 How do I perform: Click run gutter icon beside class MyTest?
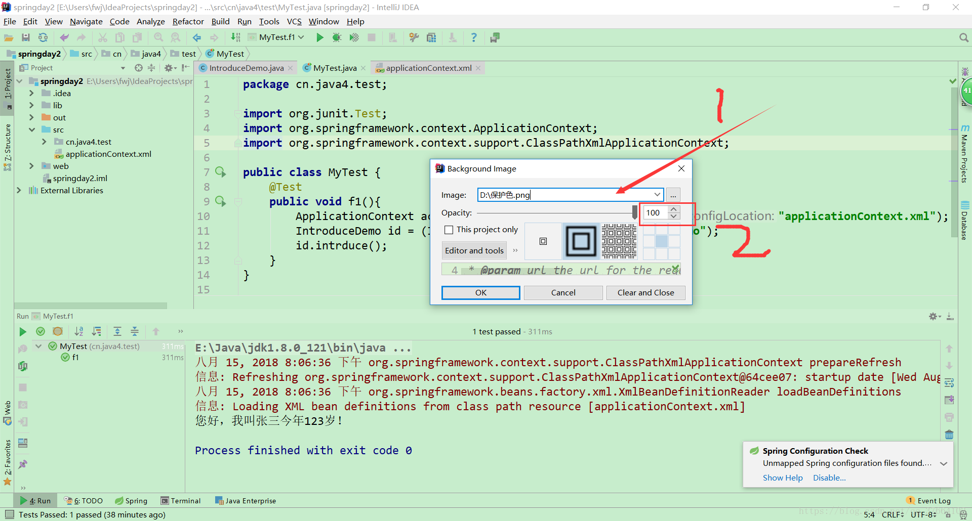(221, 172)
